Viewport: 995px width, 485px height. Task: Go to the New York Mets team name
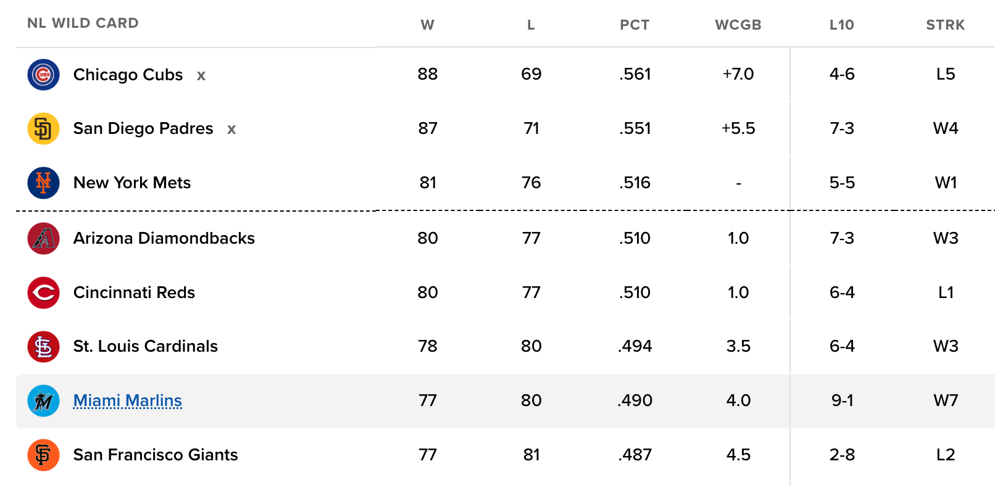point(131,183)
